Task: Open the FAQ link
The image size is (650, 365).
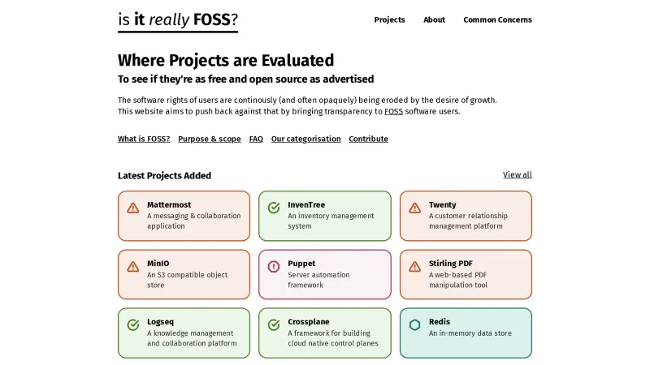Action: pos(256,139)
